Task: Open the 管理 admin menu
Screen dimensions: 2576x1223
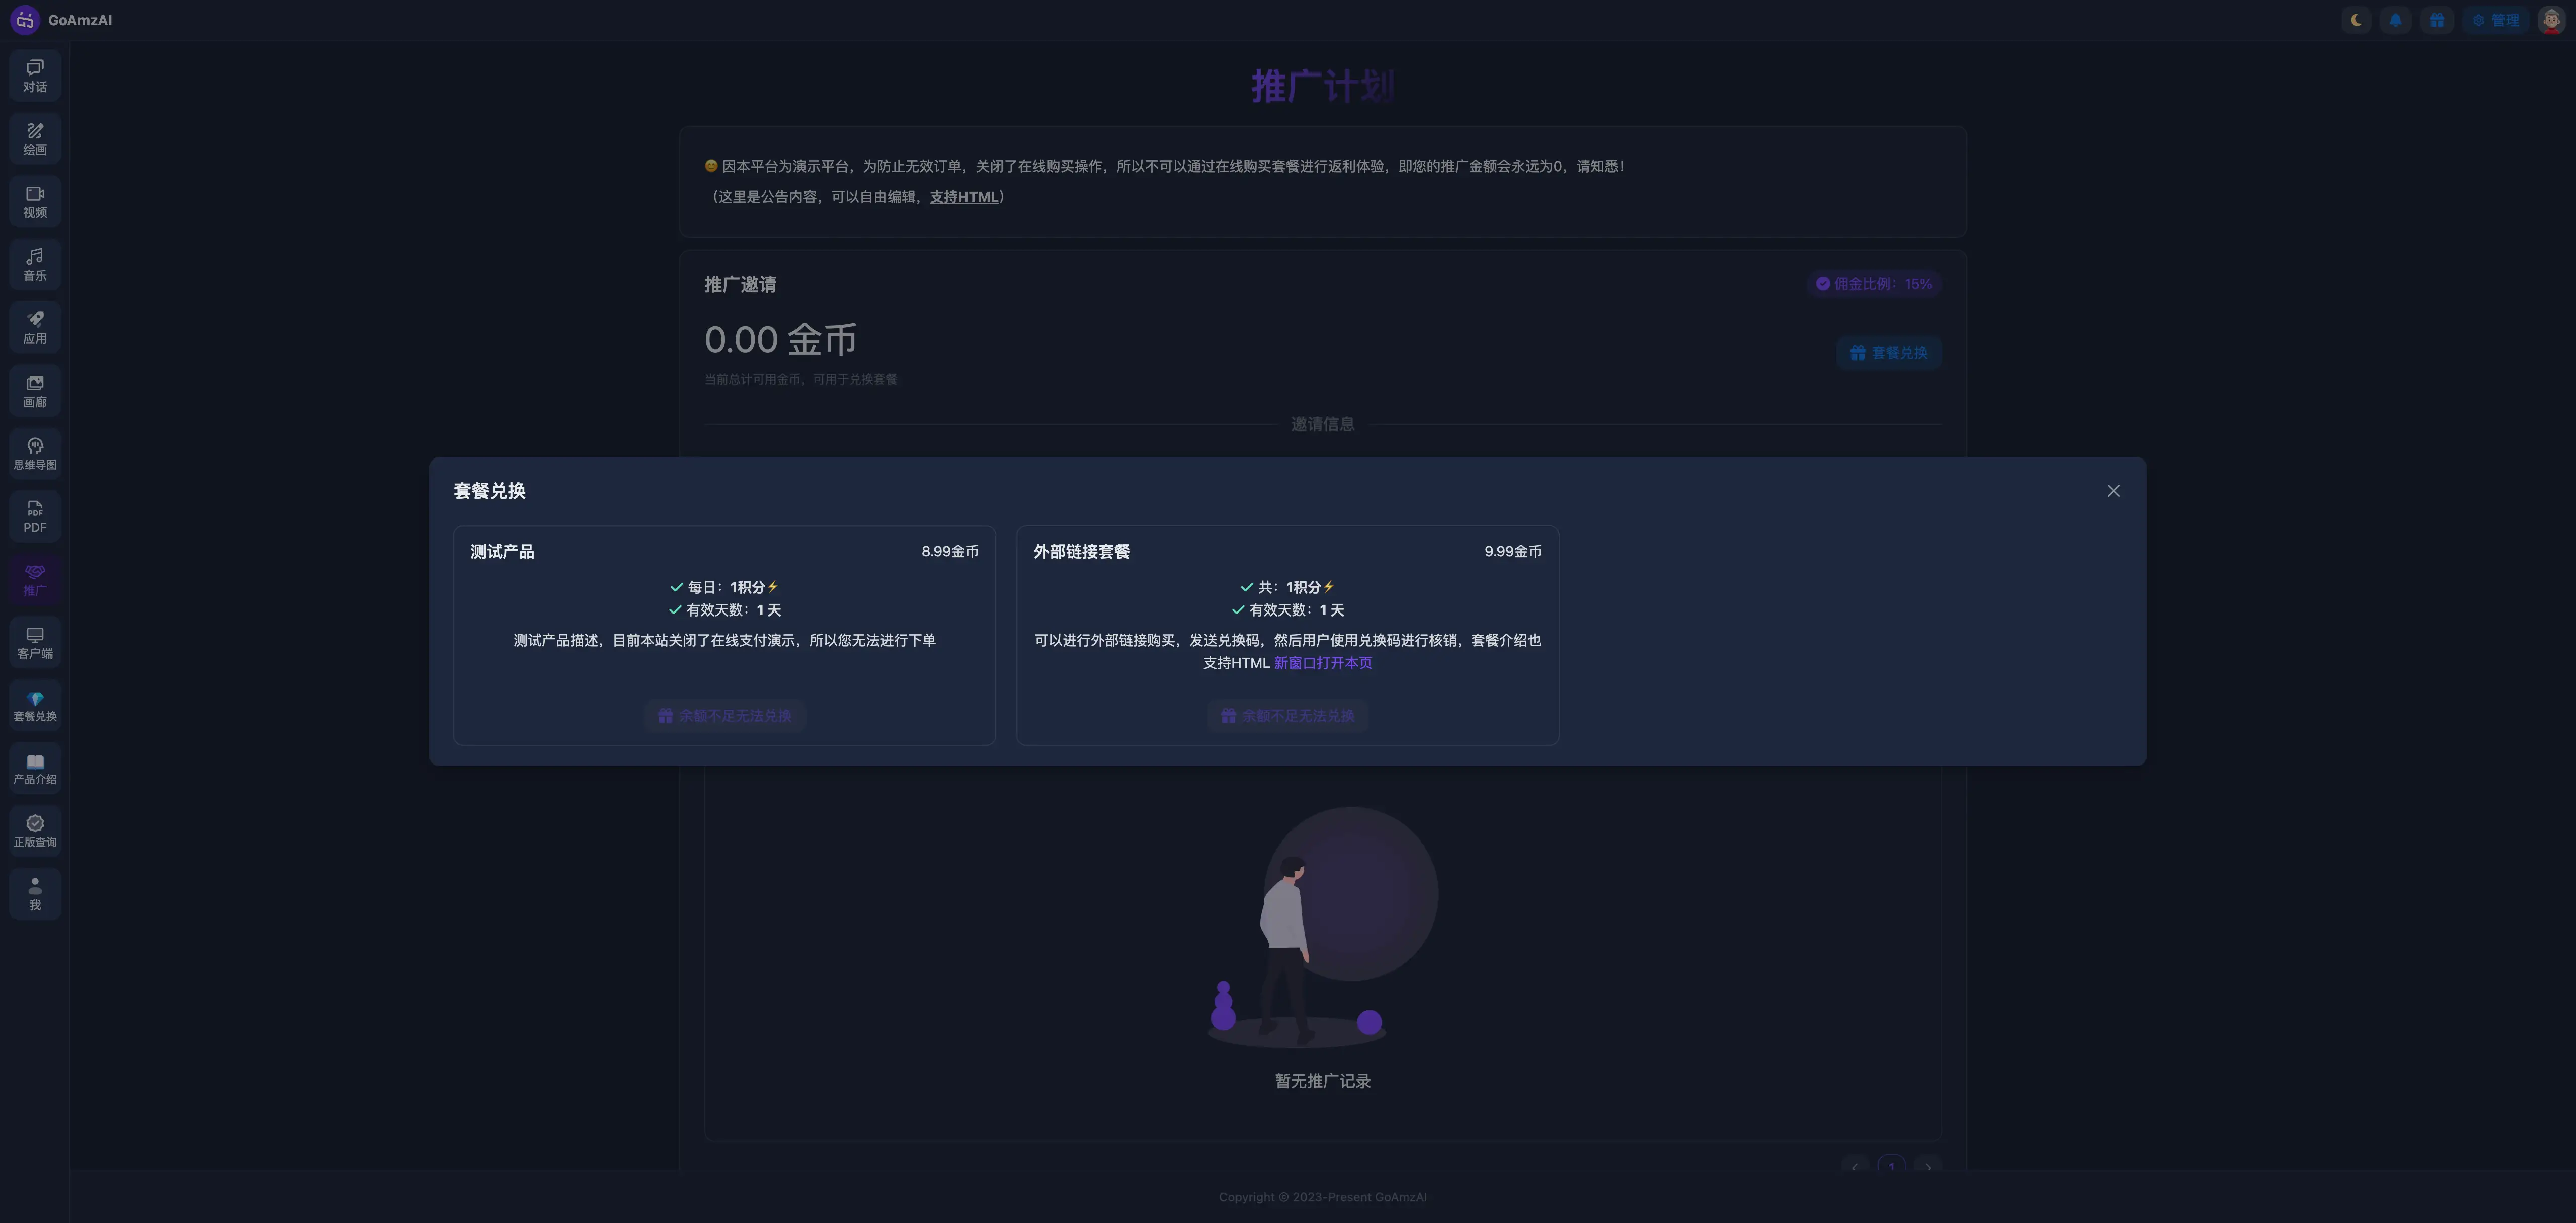Action: coord(2496,20)
